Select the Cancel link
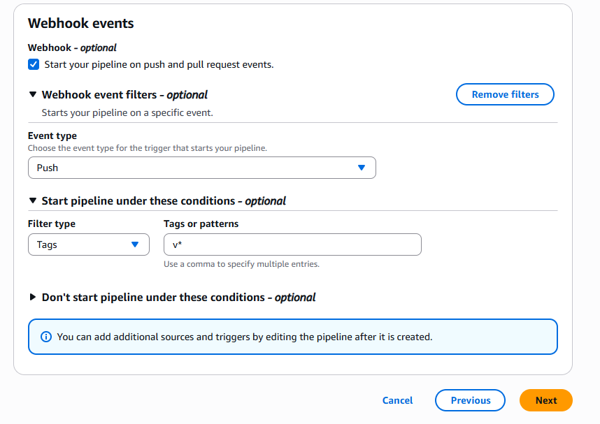The image size is (600, 424). 397,400
